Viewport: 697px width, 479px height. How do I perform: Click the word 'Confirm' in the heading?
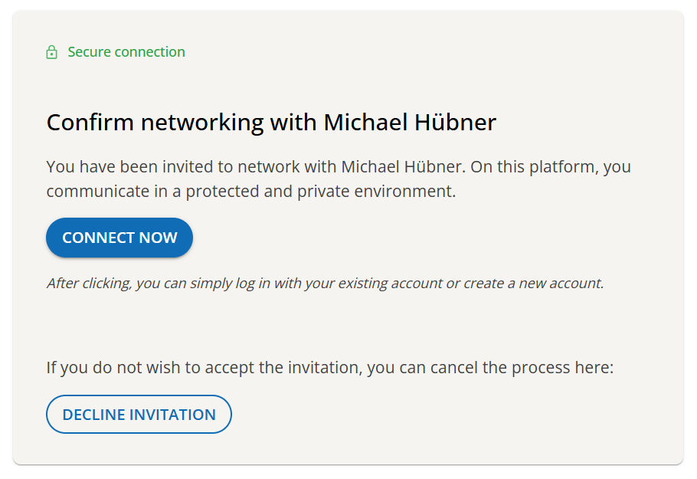click(90, 123)
